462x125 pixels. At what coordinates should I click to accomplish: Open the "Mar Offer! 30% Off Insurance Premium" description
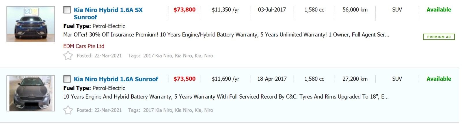(226, 35)
